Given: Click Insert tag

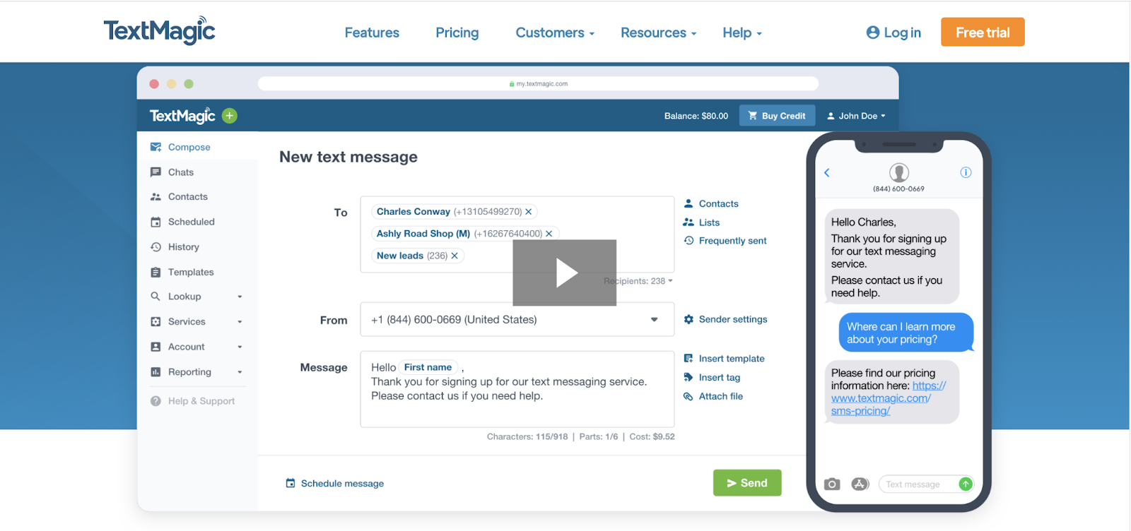Looking at the screenshot, I should (x=712, y=378).
